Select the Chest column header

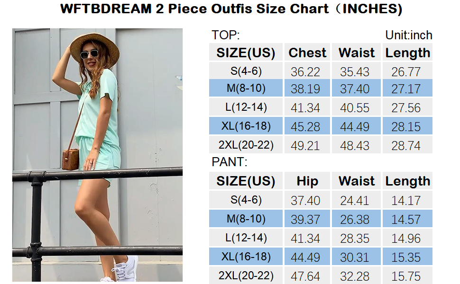[x=307, y=53]
